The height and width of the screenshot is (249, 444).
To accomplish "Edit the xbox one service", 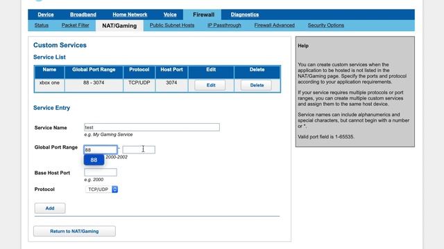I will pos(210,85).
